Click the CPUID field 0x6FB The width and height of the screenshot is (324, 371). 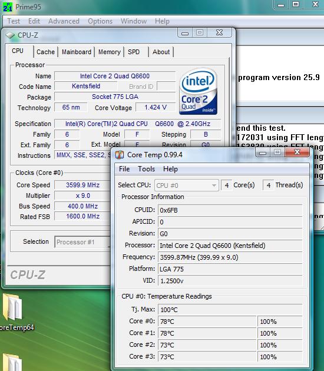click(x=230, y=210)
